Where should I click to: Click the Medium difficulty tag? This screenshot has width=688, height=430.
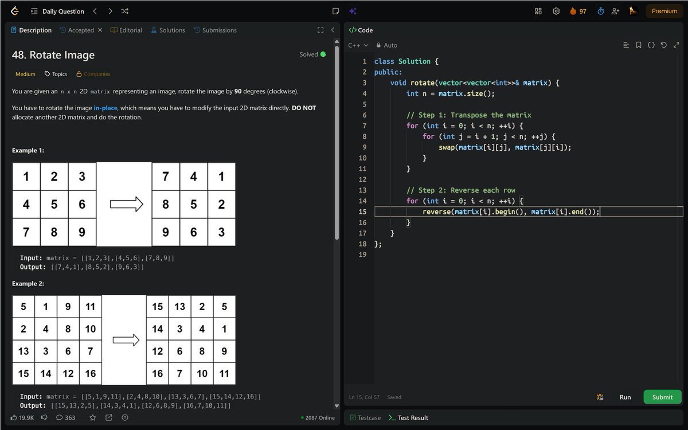click(25, 74)
